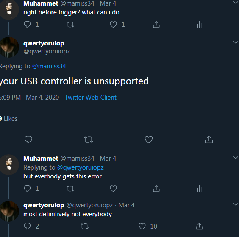This screenshot has width=239, height=237.
Task: Open the @mamiss34 link in 'Replying to'
Action: (x=49, y=66)
